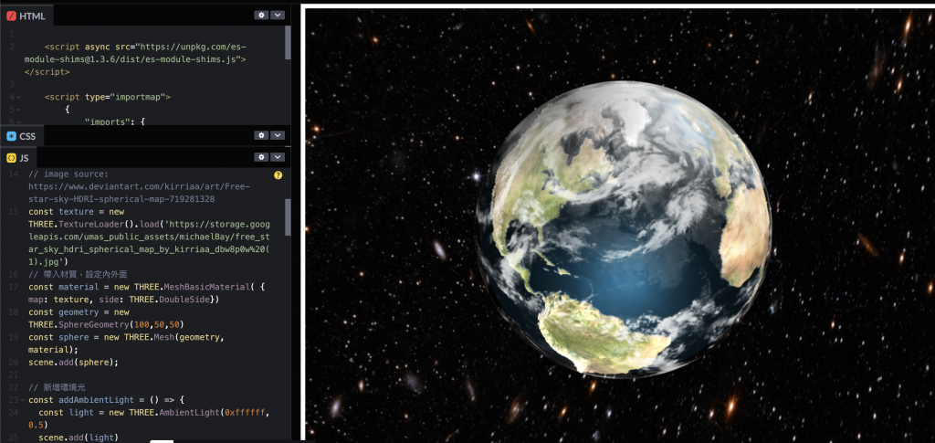This screenshot has height=443, width=935.
Task: Click the 0xffffff color value
Action: pyautogui.click(x=245, y=413)
